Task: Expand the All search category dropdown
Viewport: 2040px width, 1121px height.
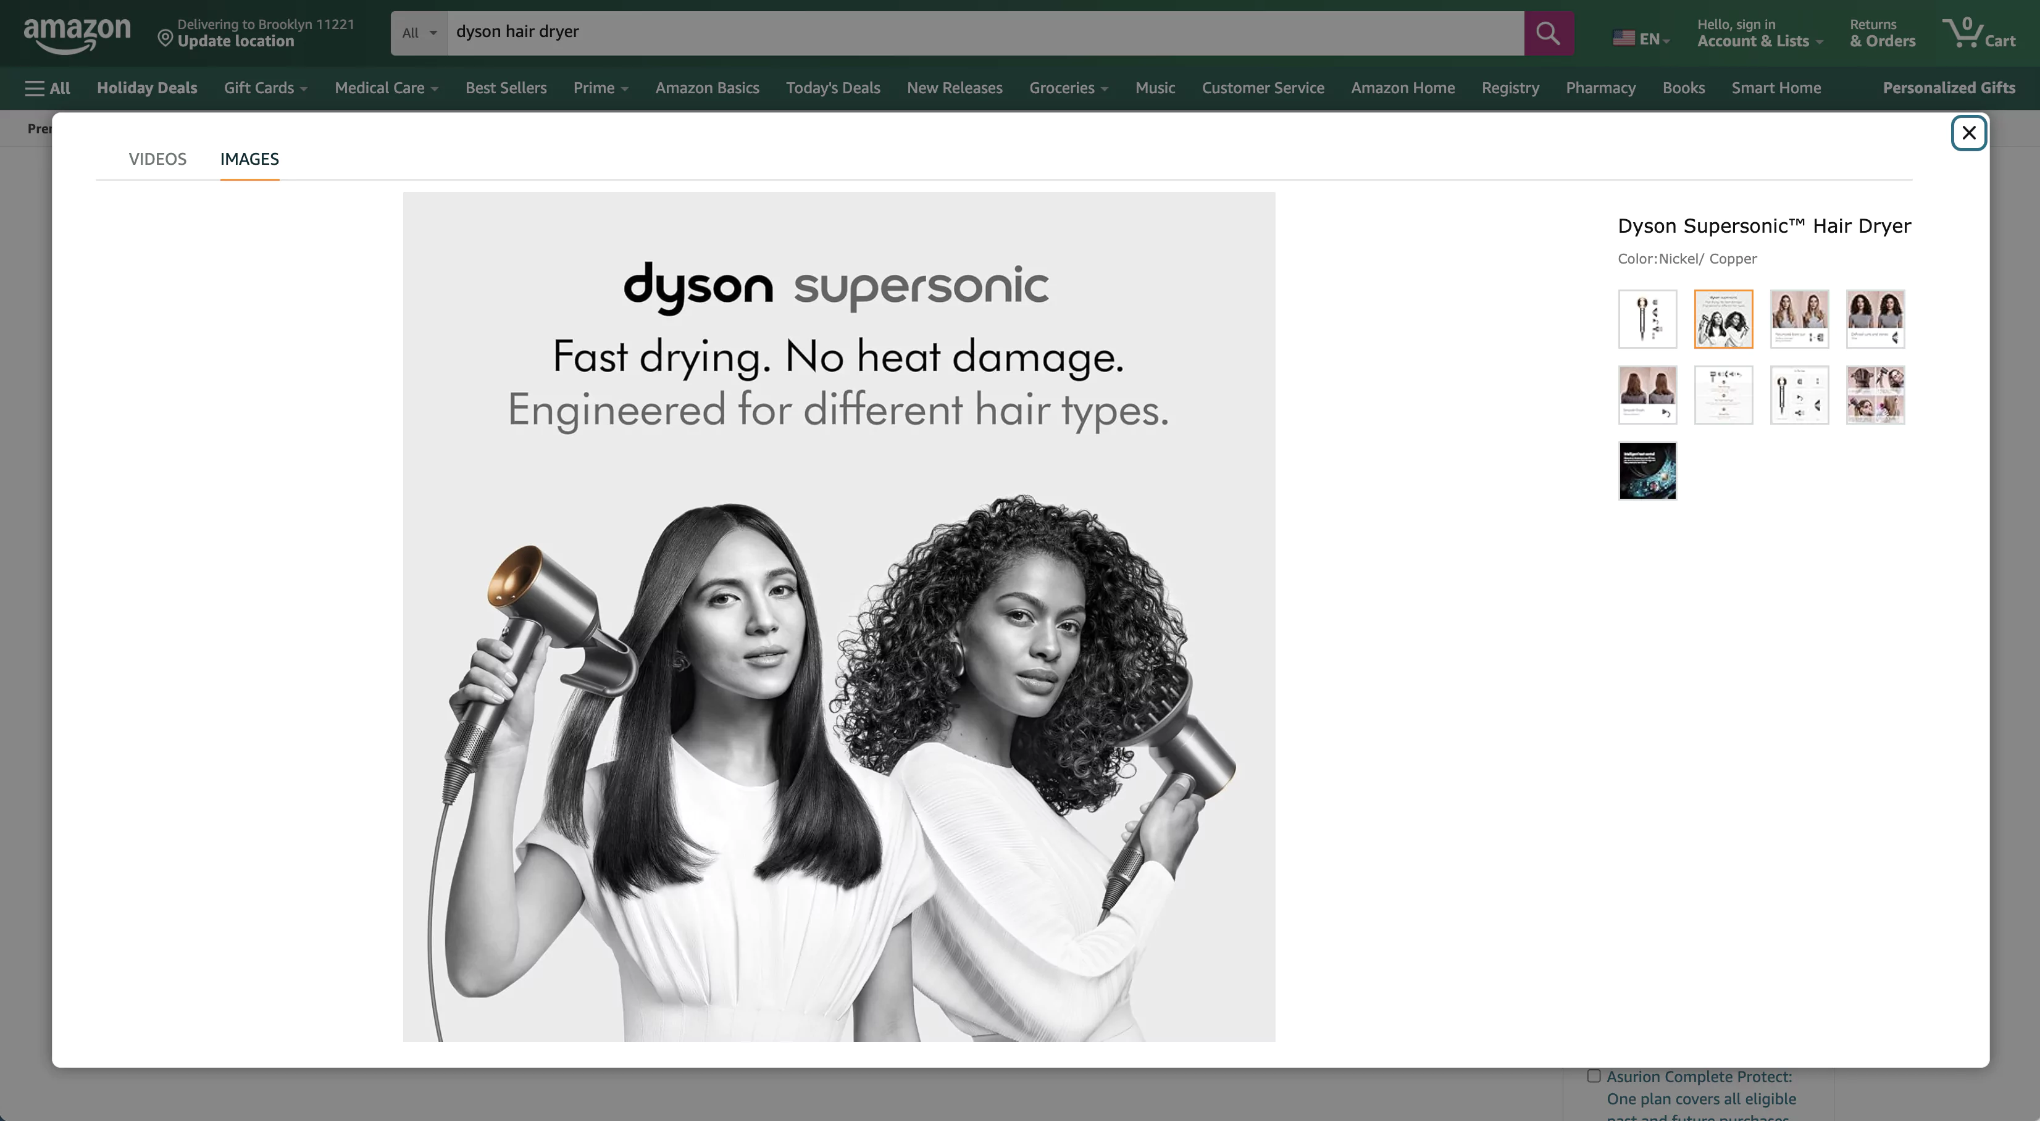Action: coord(419,33)
